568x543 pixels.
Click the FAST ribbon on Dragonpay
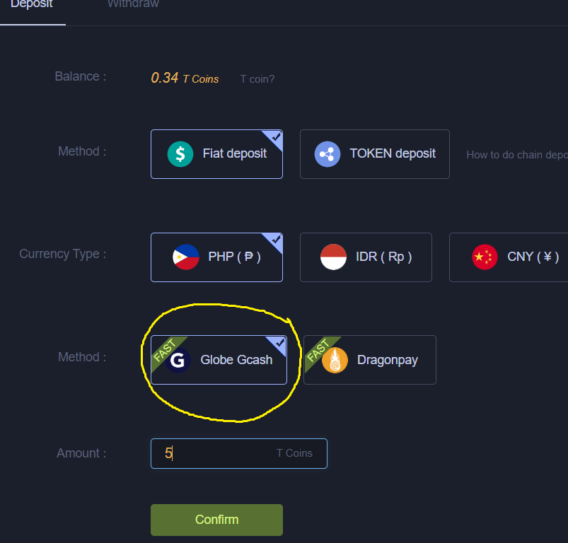(x=319, y=351)
